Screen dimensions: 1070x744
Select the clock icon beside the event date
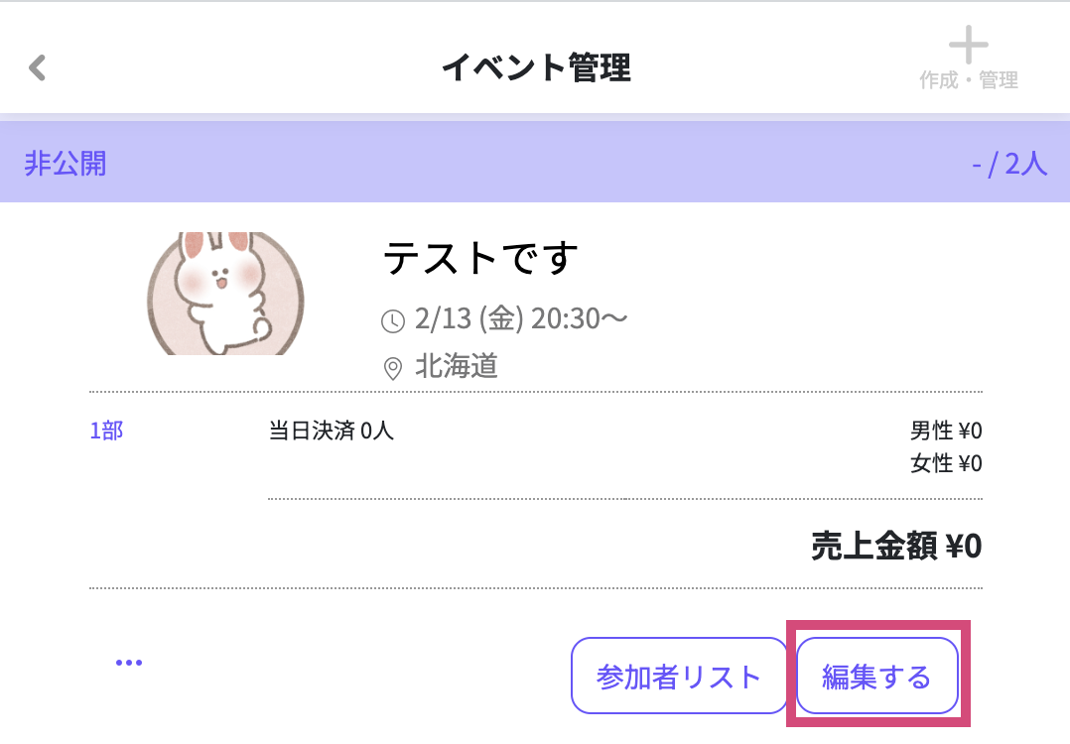click(391, 318)
